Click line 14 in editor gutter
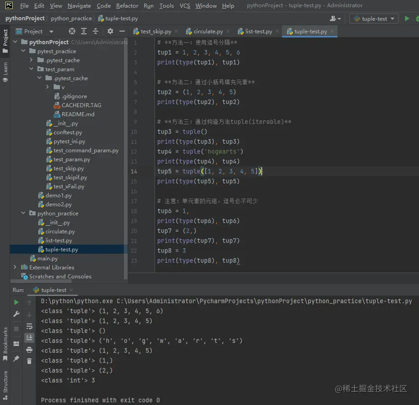Image resolution: width=419 pixels, height=405 pixels. [134, 172]
